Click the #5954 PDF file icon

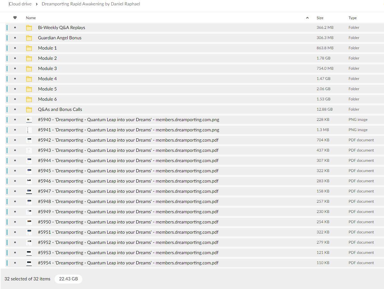pyautogui.click(x=29, y=263)
